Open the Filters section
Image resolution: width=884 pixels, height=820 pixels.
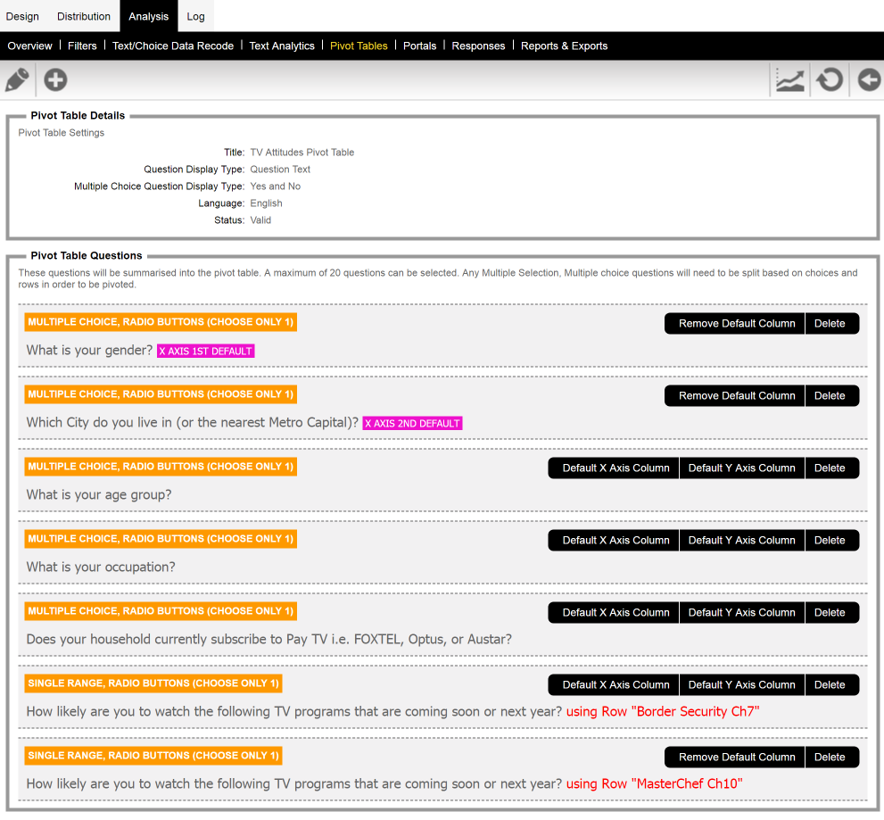coord(81,46)
